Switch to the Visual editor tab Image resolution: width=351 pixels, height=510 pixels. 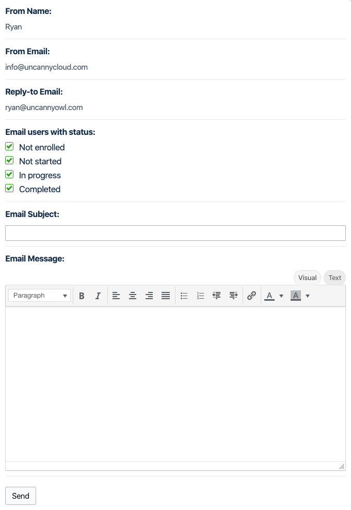[x=307, y=277]
